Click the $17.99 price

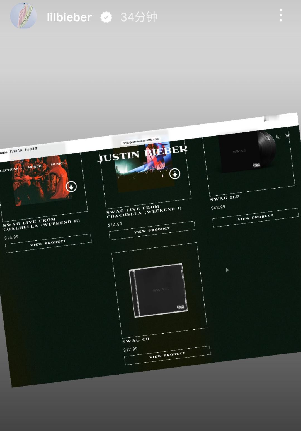point(130,349)
